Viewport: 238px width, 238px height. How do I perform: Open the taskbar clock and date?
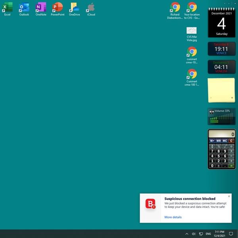click(219, 234)
